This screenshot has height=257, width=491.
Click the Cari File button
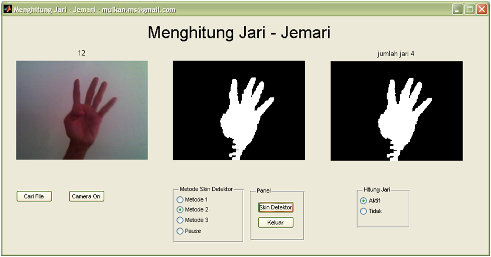coord(34,196)
